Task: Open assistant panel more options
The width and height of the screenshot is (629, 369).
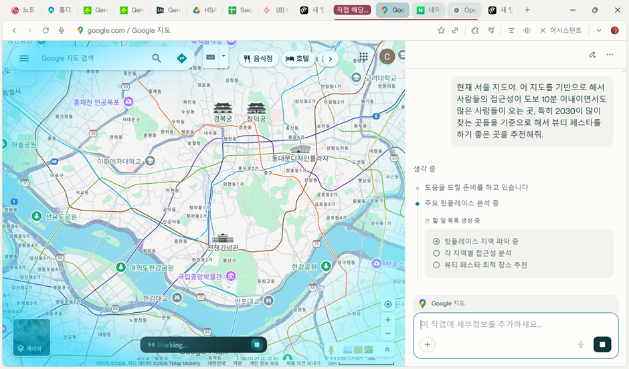Action: click(x=610, y=55)
